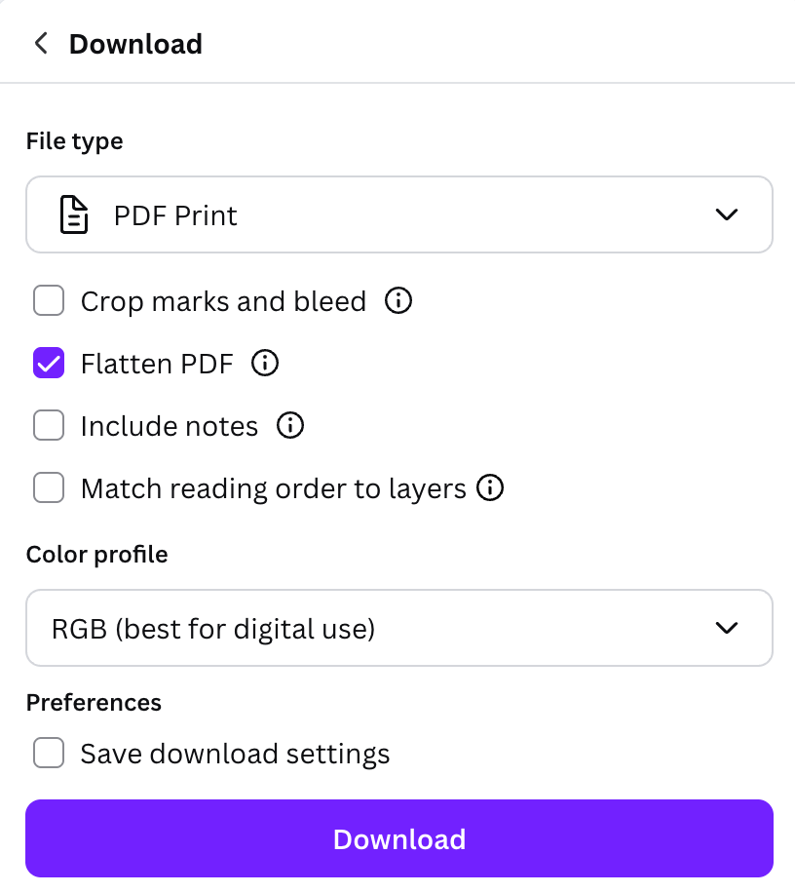Image resolution: width=795 pixels, height=893 pixels.
Task: Click the Save download settings label text
Action: 235,754
